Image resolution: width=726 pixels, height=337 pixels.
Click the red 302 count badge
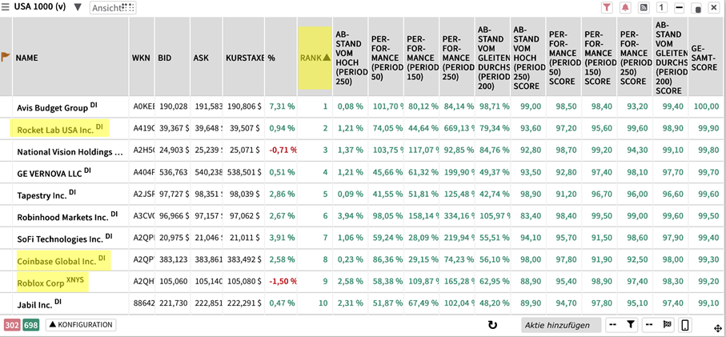coord(12,325)
